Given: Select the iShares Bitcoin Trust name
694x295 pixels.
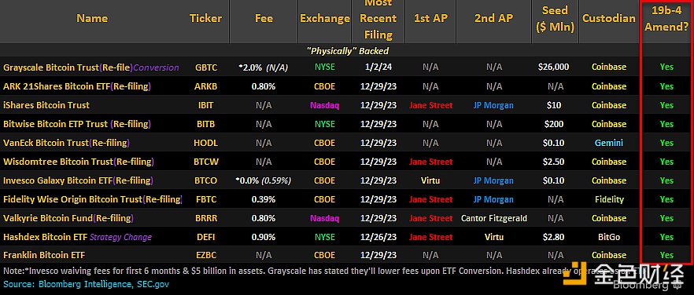Looking at the screenshot, I should coord(46,105).
